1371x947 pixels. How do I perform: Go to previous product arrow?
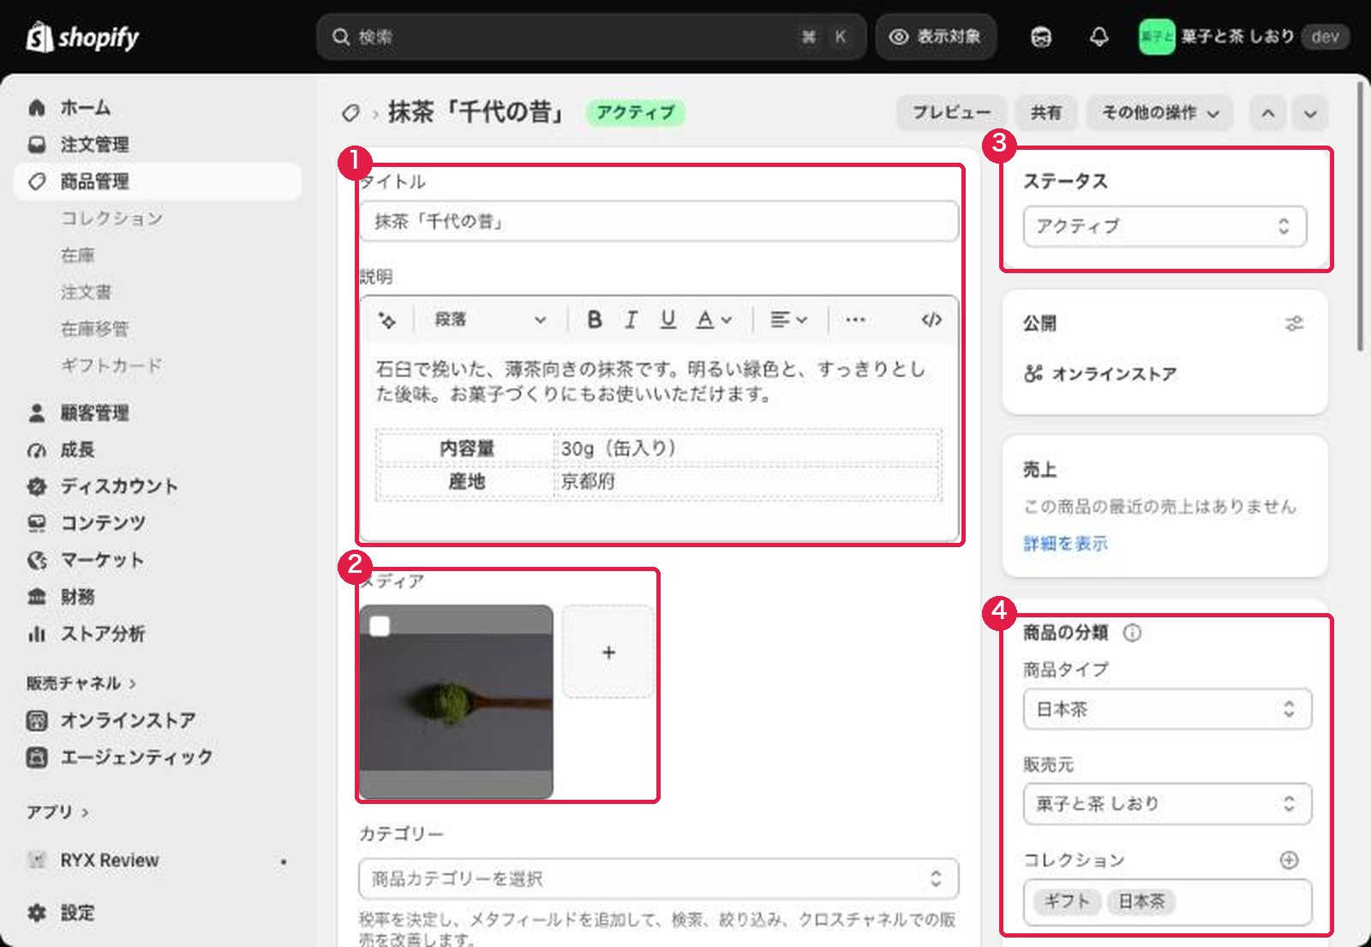[1267, 113]
